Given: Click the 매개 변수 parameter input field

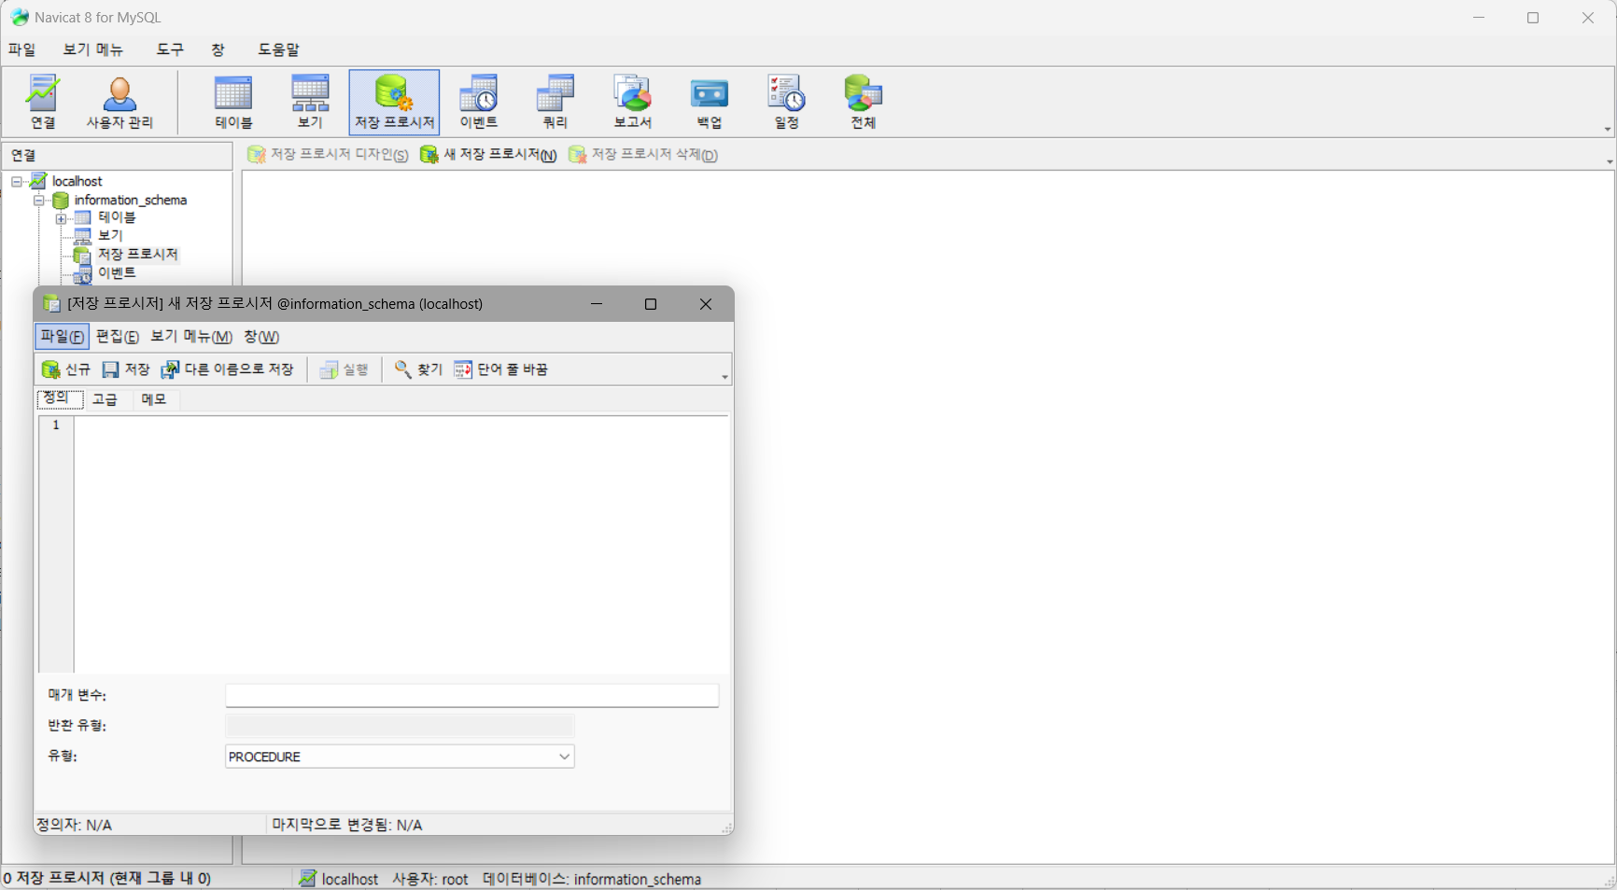Looking at the screenshot, I should tap(471, 695).
